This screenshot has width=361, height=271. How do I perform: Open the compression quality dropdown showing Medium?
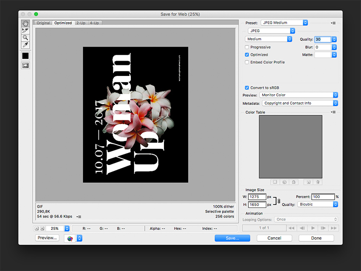(x=268, y=39)
